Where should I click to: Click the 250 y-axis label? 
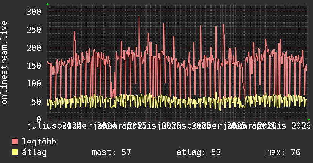point(34,30)
